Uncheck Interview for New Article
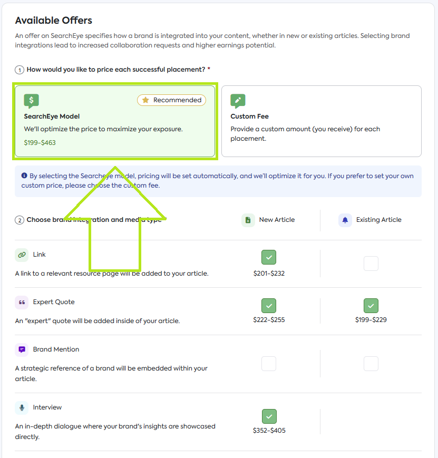This screenshot has width=438, height=458. coord(269,416)
